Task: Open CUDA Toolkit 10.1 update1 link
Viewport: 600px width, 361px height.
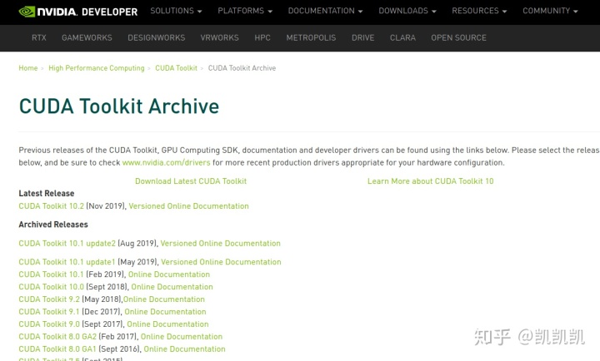Action: click(x=67, y=262)
